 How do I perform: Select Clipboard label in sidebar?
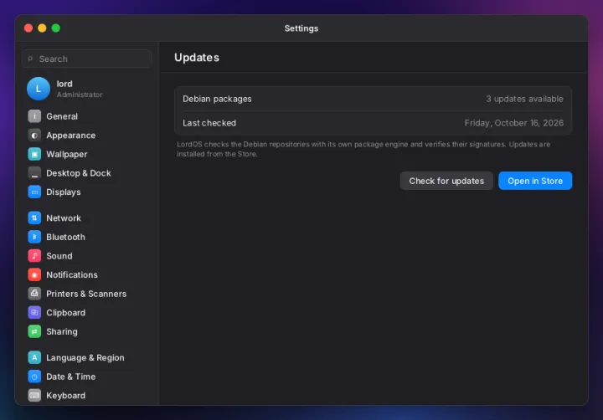tap(66, 312)
